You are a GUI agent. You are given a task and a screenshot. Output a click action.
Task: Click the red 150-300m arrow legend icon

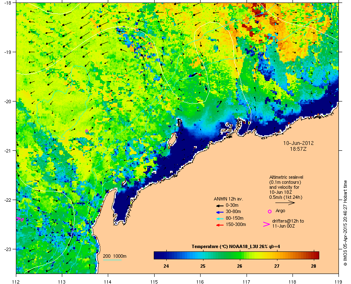220,225
